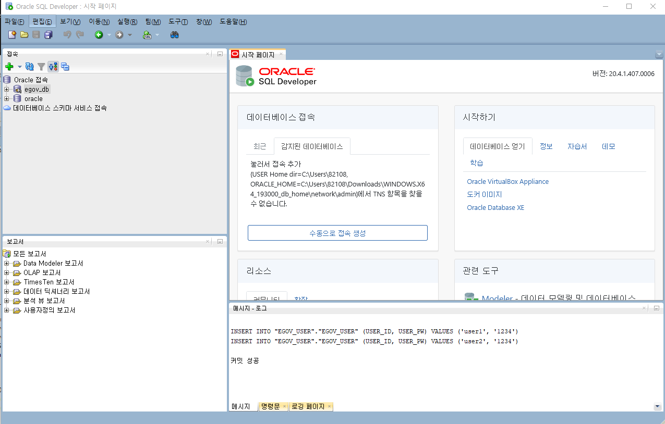Click the funnel filter icon in connections panel
The image size is (665, 424).
click(x=41, y=67)
